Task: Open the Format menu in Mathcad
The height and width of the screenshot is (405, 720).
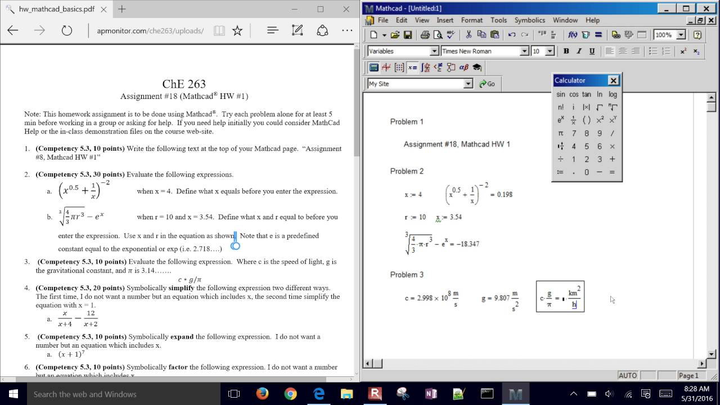Action: click(x=472, y=20)
